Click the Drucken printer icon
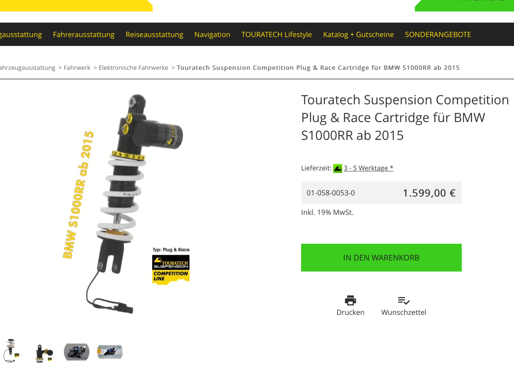This screenshot has height=386, width=514. [x=350, y=300]
